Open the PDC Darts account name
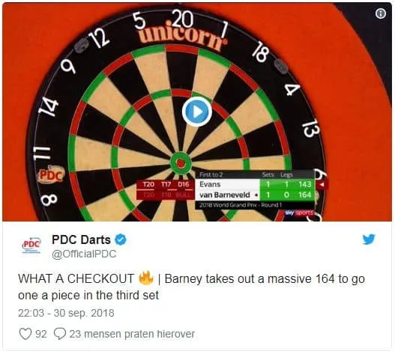The height and width of the screenshot is (354, 395). tap(81, 239)
